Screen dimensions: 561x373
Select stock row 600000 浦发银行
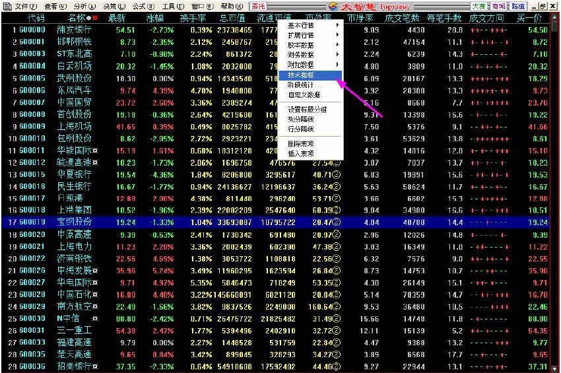click(277, 30)
